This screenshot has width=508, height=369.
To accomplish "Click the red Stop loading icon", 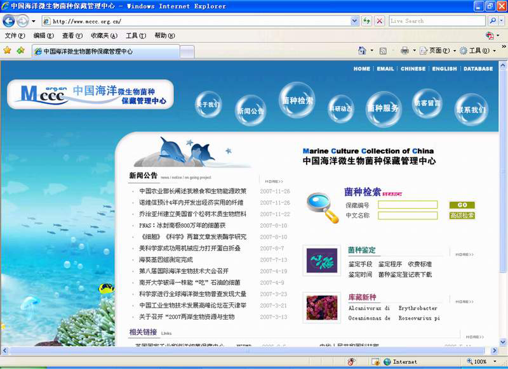I will [379, 22].
